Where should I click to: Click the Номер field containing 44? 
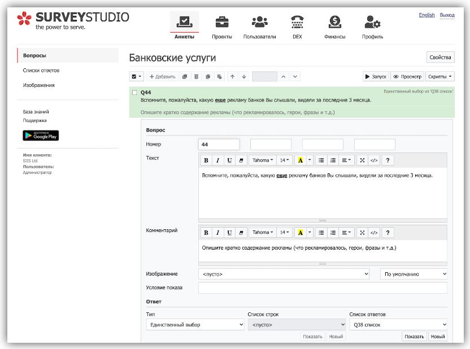tap(219, 145)
